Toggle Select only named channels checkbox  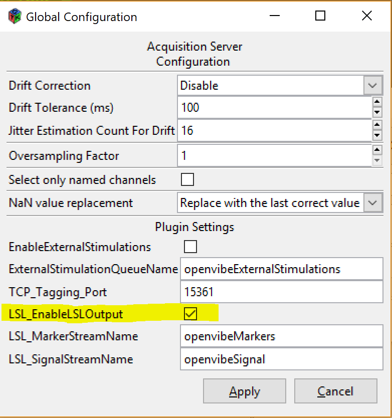coord(187,179)
